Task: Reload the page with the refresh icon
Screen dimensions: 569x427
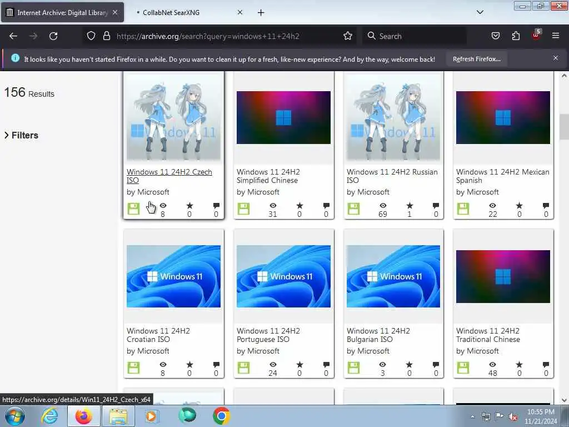Action: tap(53, 36)
